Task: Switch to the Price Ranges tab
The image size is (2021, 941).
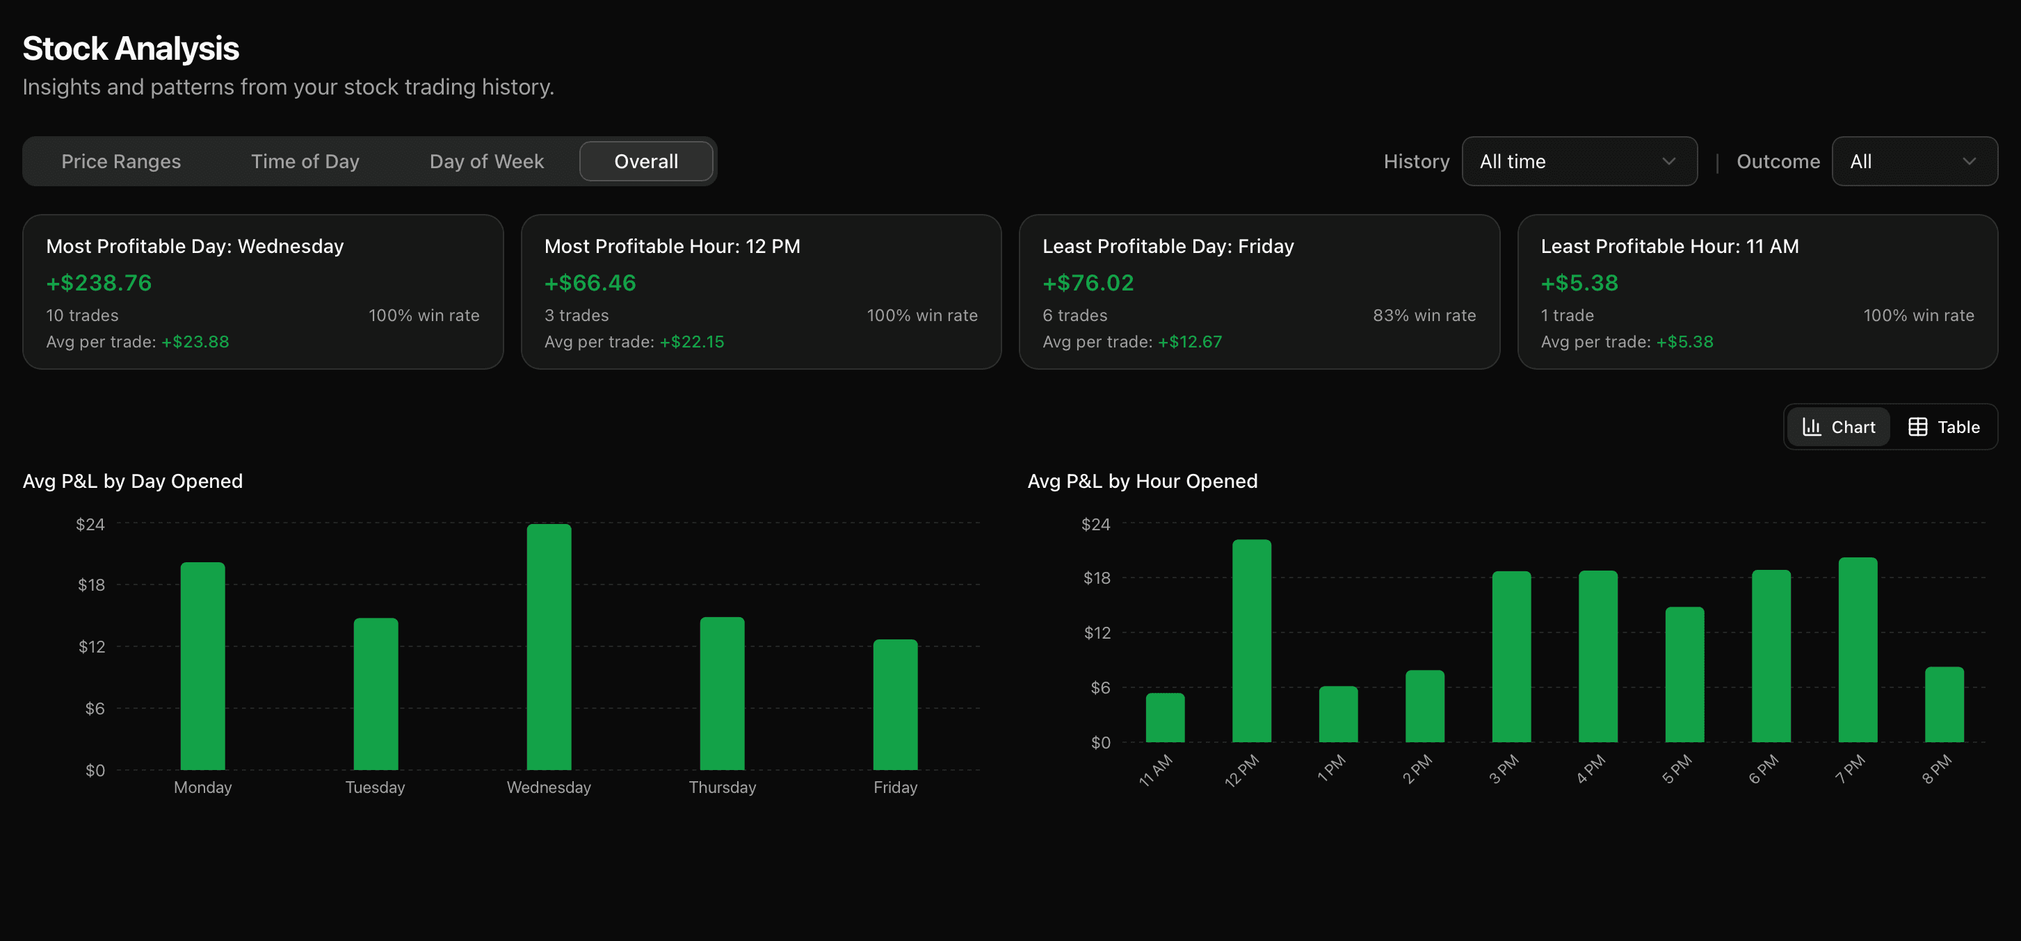Action: (121, 161)
